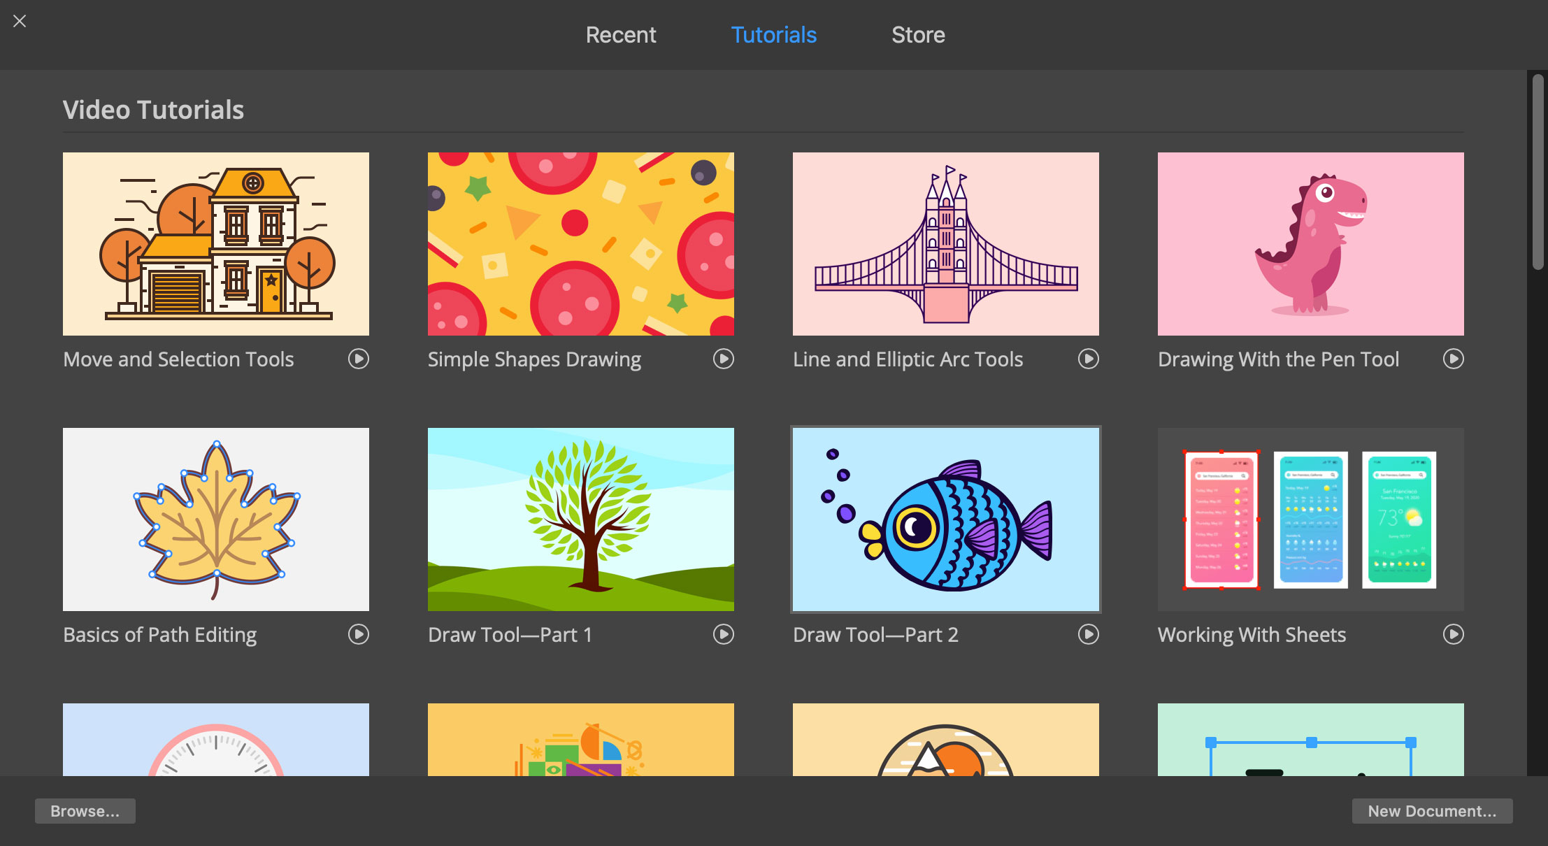Play the Simple Shapes Drawing video

724,359
